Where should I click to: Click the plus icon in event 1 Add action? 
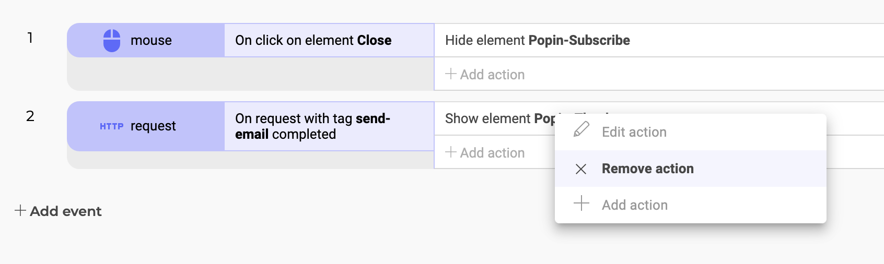(451, 74)
